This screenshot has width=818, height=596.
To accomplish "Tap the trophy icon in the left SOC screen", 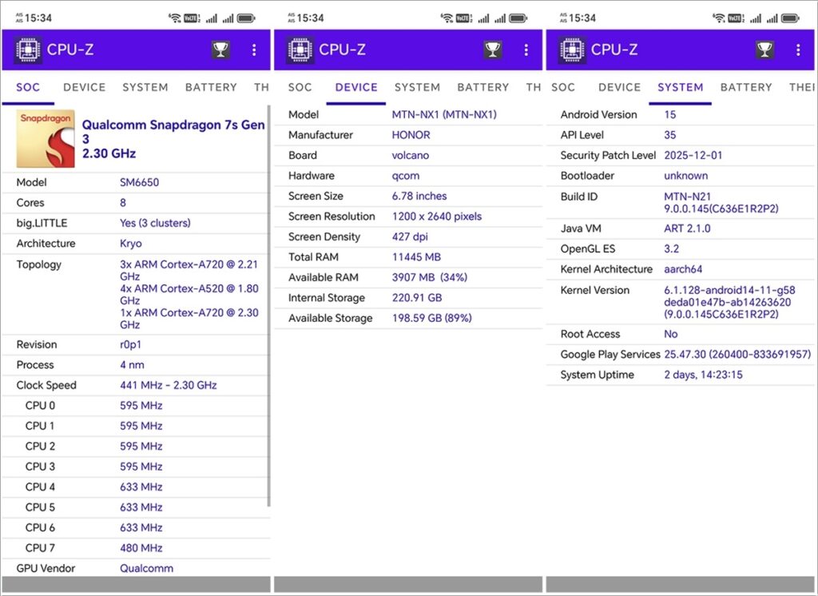I will (220, 50).
